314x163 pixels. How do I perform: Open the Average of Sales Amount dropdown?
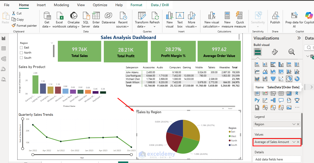(294, 142)
